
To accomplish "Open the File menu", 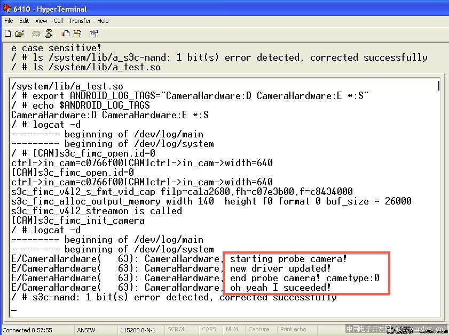I will (9, 21).
